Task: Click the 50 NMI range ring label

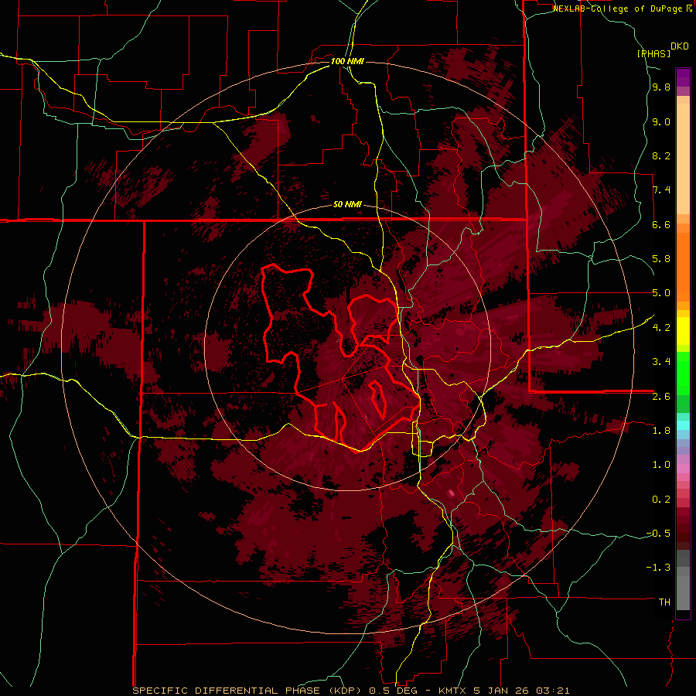Action: (x=347, y=205)
